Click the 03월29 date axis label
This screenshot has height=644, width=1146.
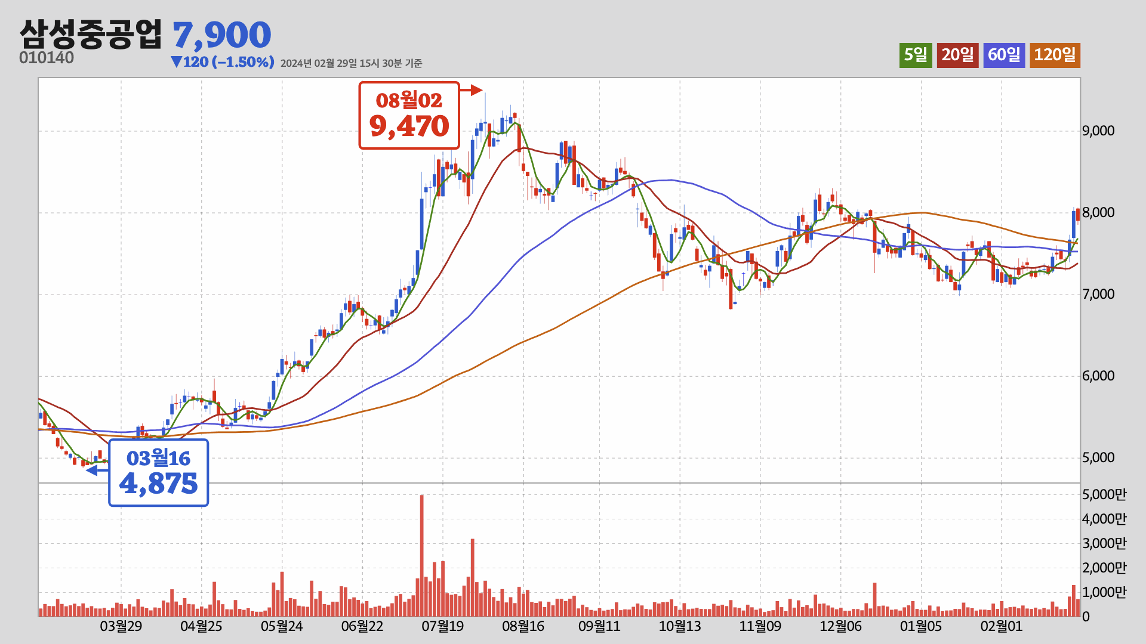click(x=121, y=626)
